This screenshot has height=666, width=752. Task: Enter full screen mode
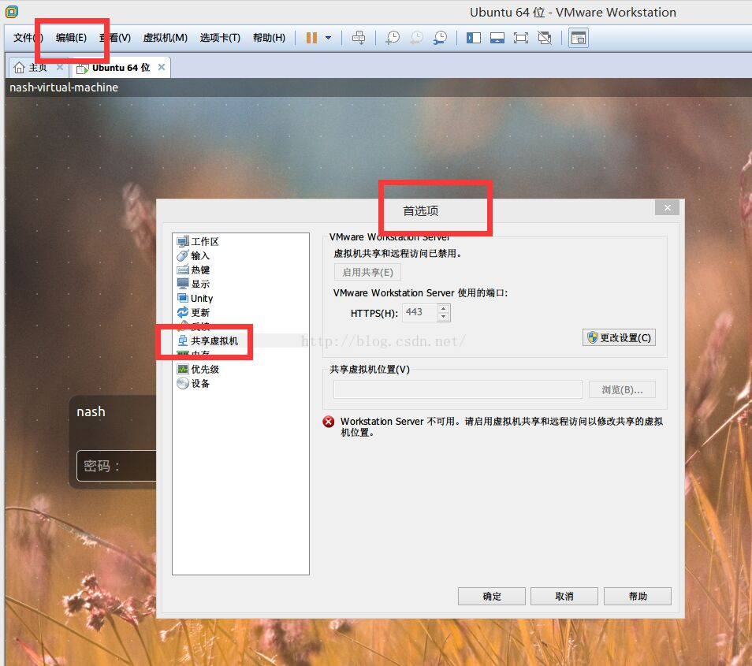click(x=521, y=37)
